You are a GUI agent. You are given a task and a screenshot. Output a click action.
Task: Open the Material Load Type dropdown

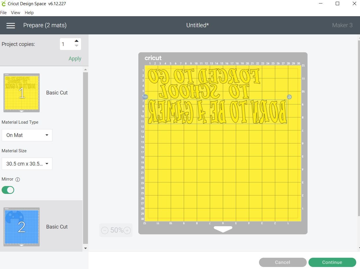coord(27,135)
